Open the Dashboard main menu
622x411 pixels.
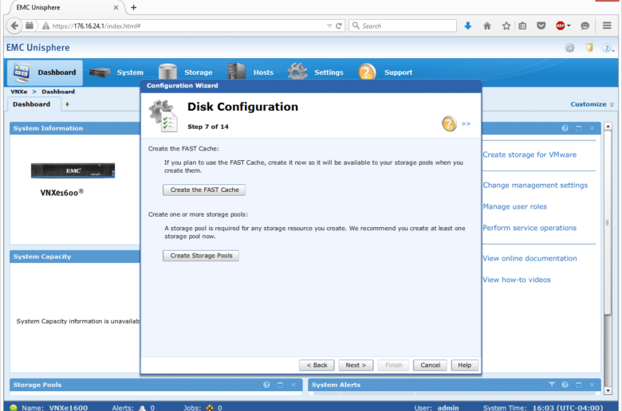tap(45, 72)
